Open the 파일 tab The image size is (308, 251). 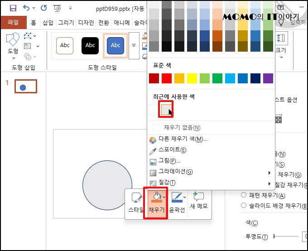[14, 22]
